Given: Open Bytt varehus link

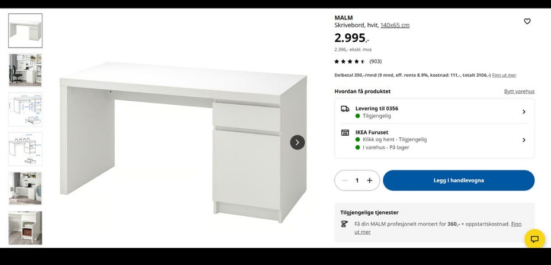Looking at the screenshot, I should (519, 92).
